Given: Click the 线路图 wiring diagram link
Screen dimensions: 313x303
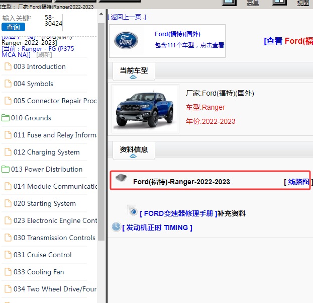Looking at the screenshot, I should (x=298, y=182).
